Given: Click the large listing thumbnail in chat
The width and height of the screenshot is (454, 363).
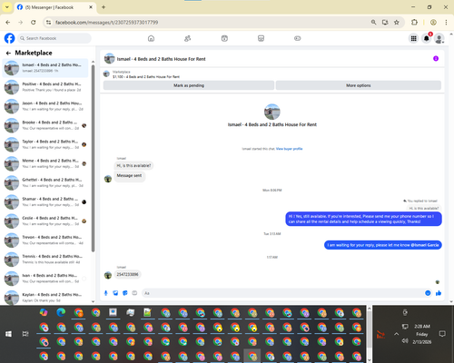Looking at the screenshot, I should 272,112.
